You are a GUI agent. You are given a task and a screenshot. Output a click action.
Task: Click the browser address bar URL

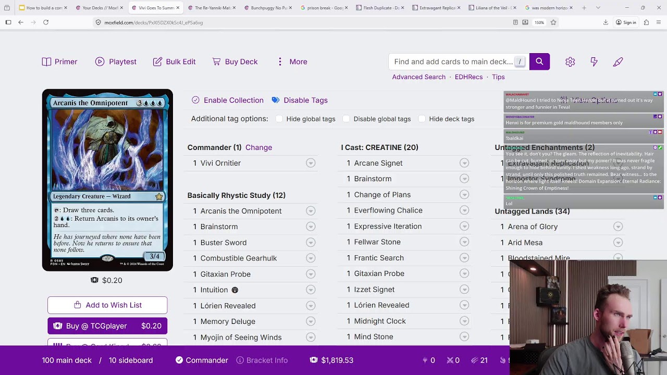pyautogui.click(x=153, y=22)
